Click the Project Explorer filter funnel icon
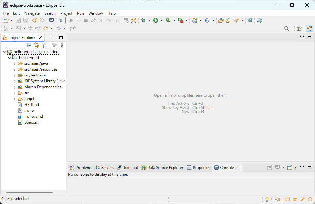 (x=44, y=45)
